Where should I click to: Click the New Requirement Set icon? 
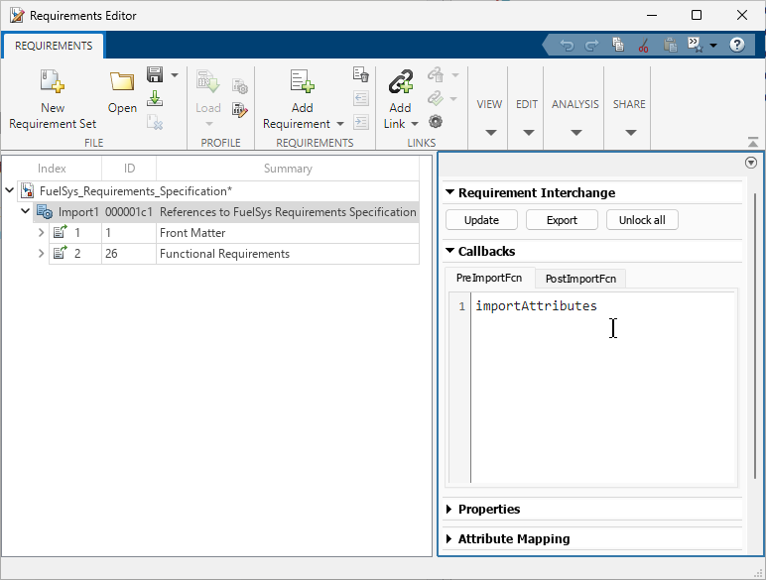(52, 82)
